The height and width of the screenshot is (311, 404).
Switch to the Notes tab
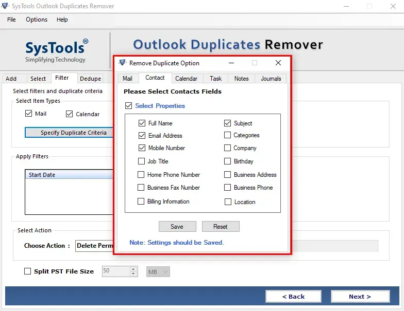pyautogui.click(x=241, y=78)
